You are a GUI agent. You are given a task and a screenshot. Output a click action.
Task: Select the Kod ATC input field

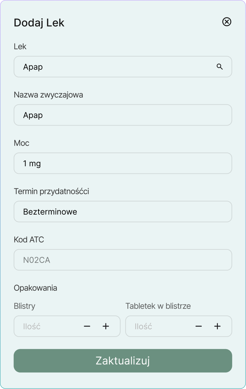point(123,260)
